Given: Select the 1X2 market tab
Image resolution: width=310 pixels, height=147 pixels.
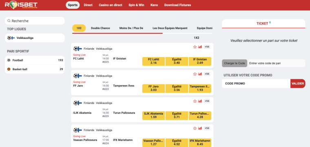Looking at the screenshot, I should click(x=79, y=28).
